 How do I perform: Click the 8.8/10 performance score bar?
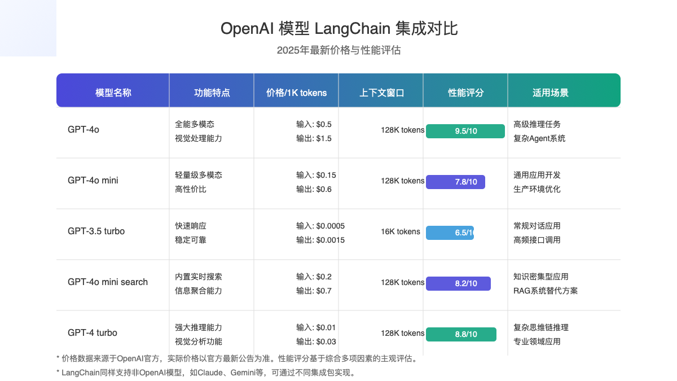coord(461,334)
